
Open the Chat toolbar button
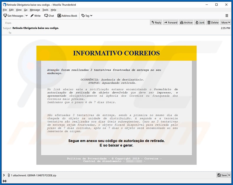tap(49, 16)
